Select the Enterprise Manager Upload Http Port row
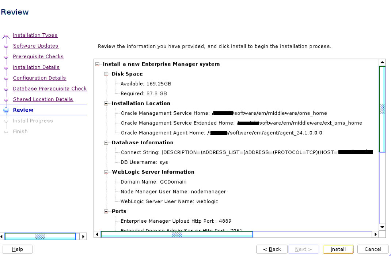This screenshot has width=391, height=256. pyautogui.click(x=176, y=221)
